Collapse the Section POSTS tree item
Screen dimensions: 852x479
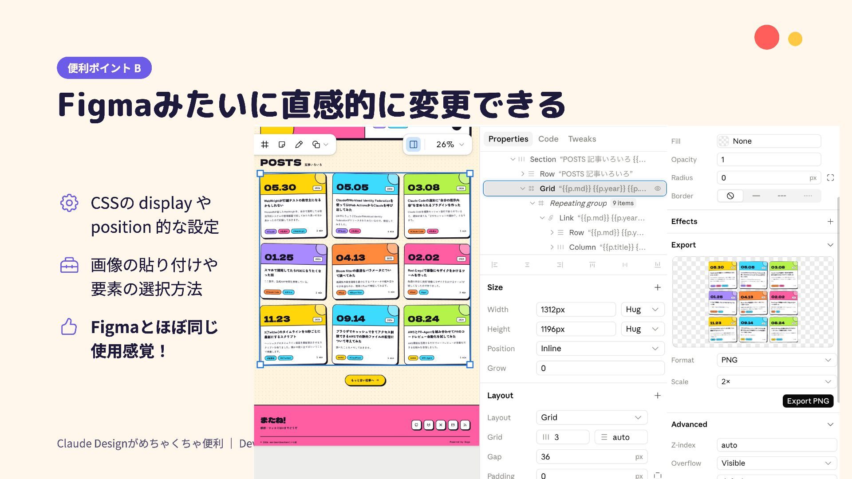pyautogui.click(x=513, y=159)
